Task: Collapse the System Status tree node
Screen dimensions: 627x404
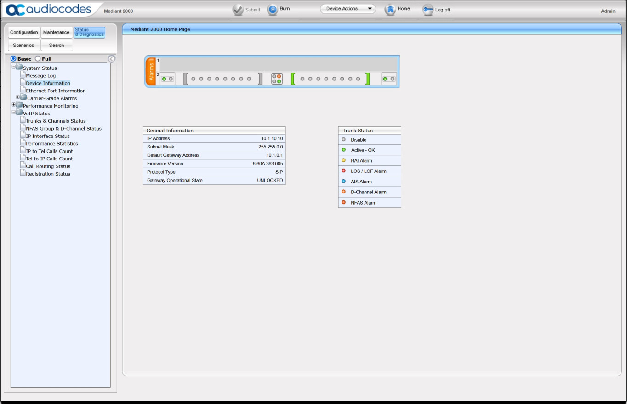Action: pos(14,67)
